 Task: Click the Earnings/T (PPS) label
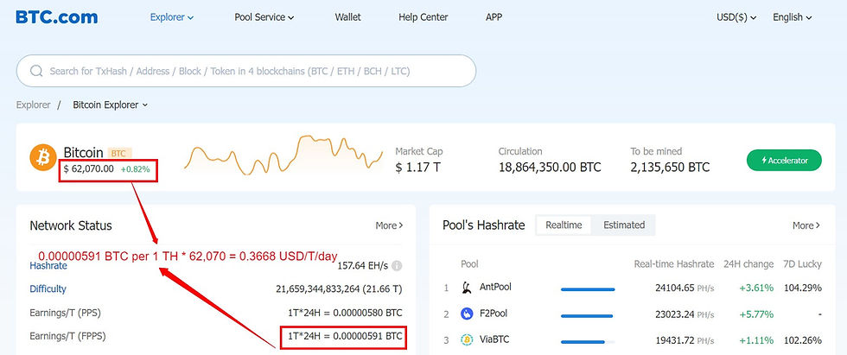66,313
